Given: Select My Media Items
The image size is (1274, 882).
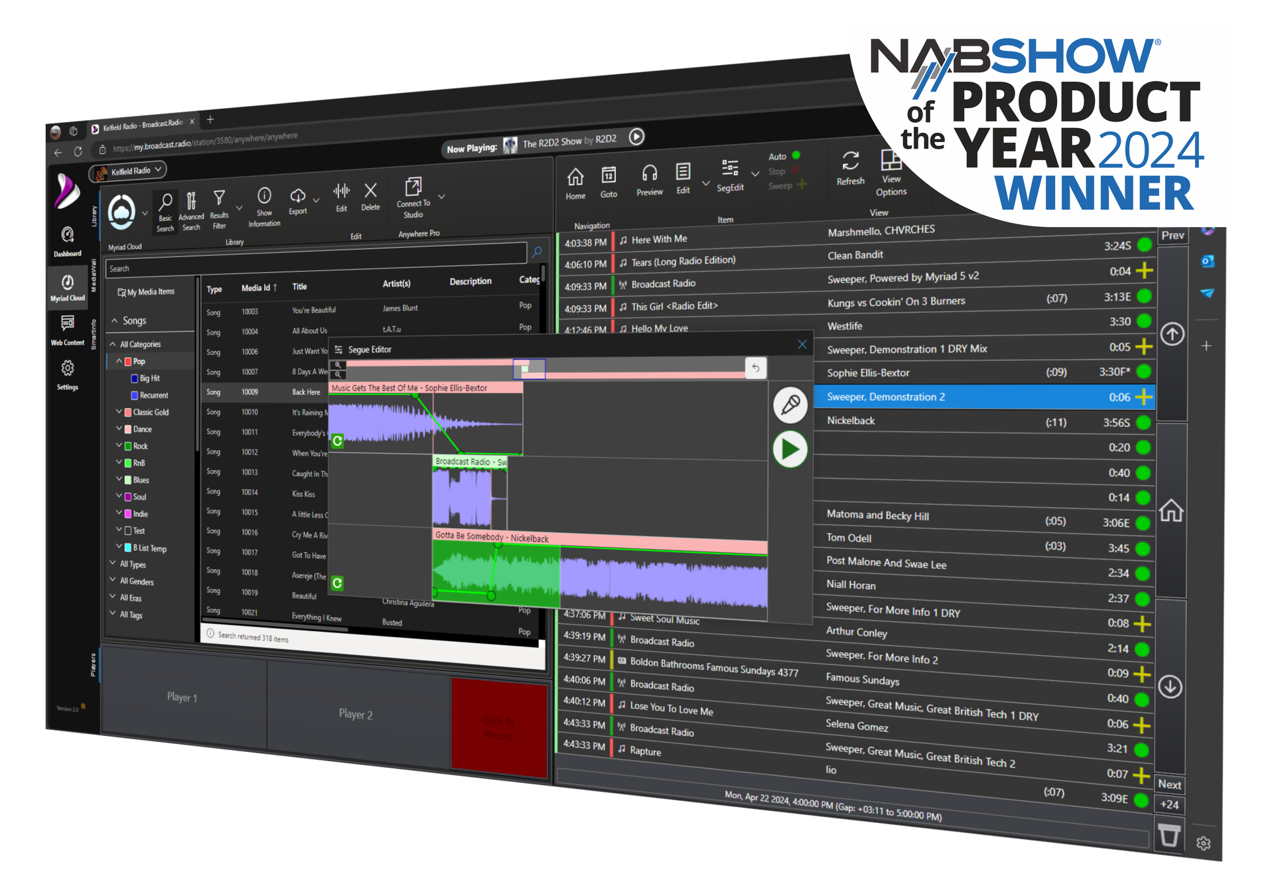Looking at the screenshot, I should (x=146, y=292).
